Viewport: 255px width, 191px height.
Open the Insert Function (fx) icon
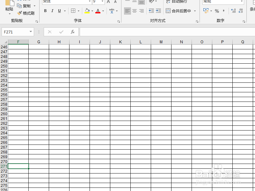72,32
